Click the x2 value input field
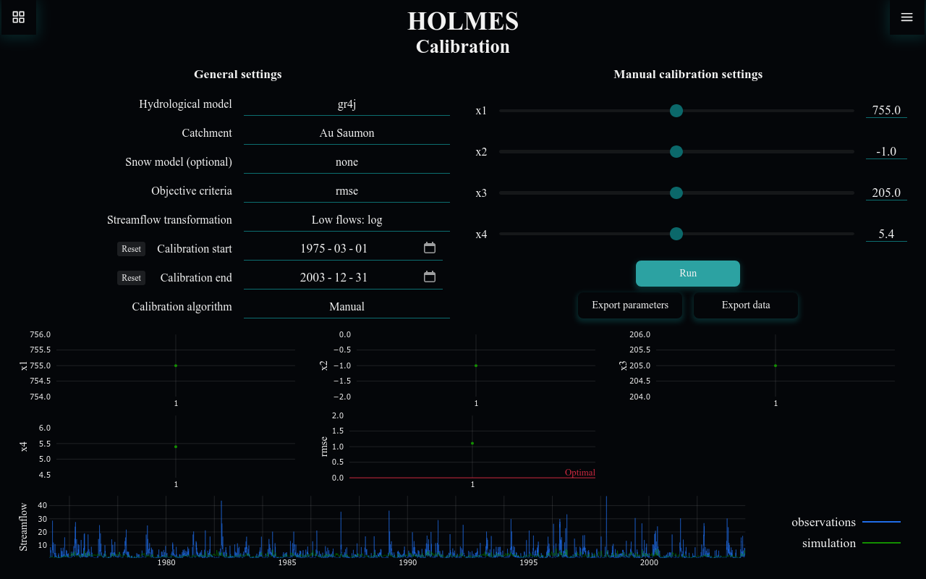Viewport: 926px width, 579px height. [885, 152]
